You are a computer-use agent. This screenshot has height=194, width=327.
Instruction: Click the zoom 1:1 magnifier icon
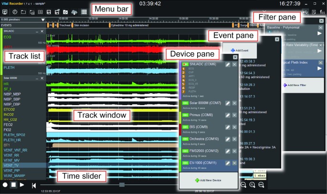point(252,184)
